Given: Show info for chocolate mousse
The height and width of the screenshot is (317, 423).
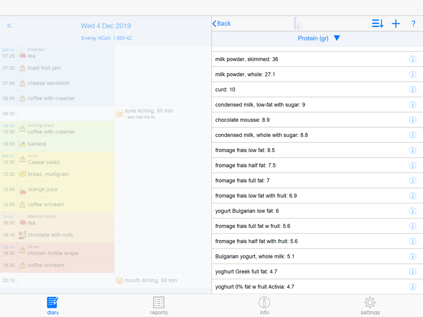Looking at the screenshot, I should coord(412,120).
